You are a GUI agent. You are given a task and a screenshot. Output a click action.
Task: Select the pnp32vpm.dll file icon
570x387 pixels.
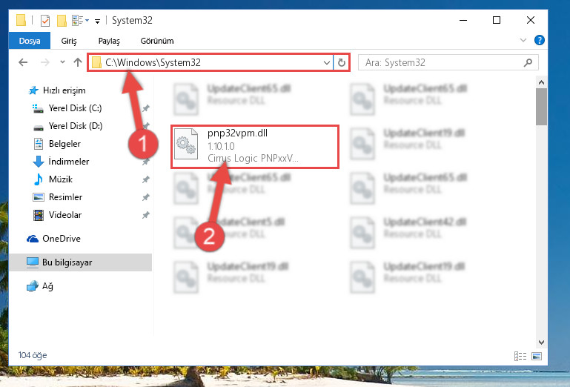[186, 145]
